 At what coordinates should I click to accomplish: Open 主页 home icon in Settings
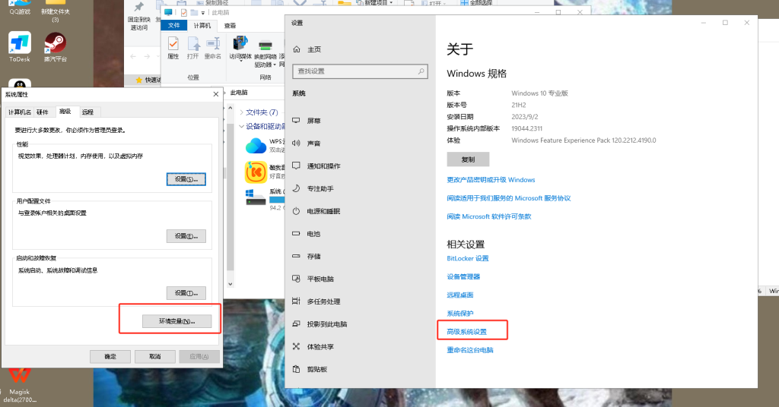(x=297, y=49)
